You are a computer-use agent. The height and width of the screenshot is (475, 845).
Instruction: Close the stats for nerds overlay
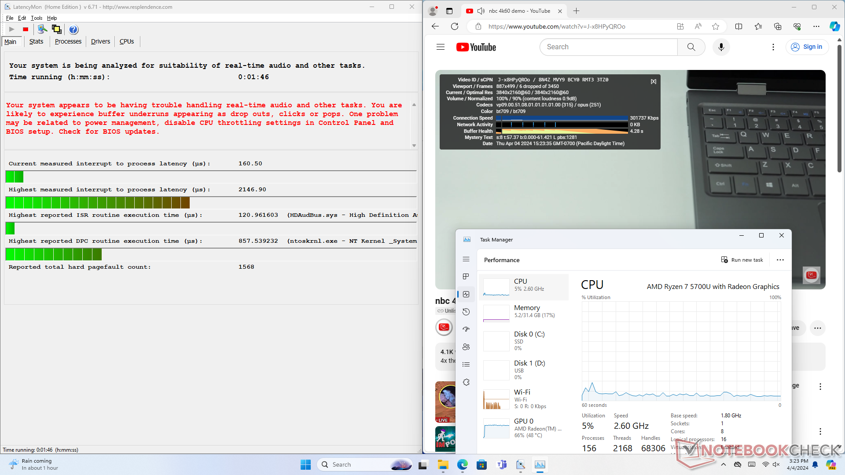tap(654, 81)
